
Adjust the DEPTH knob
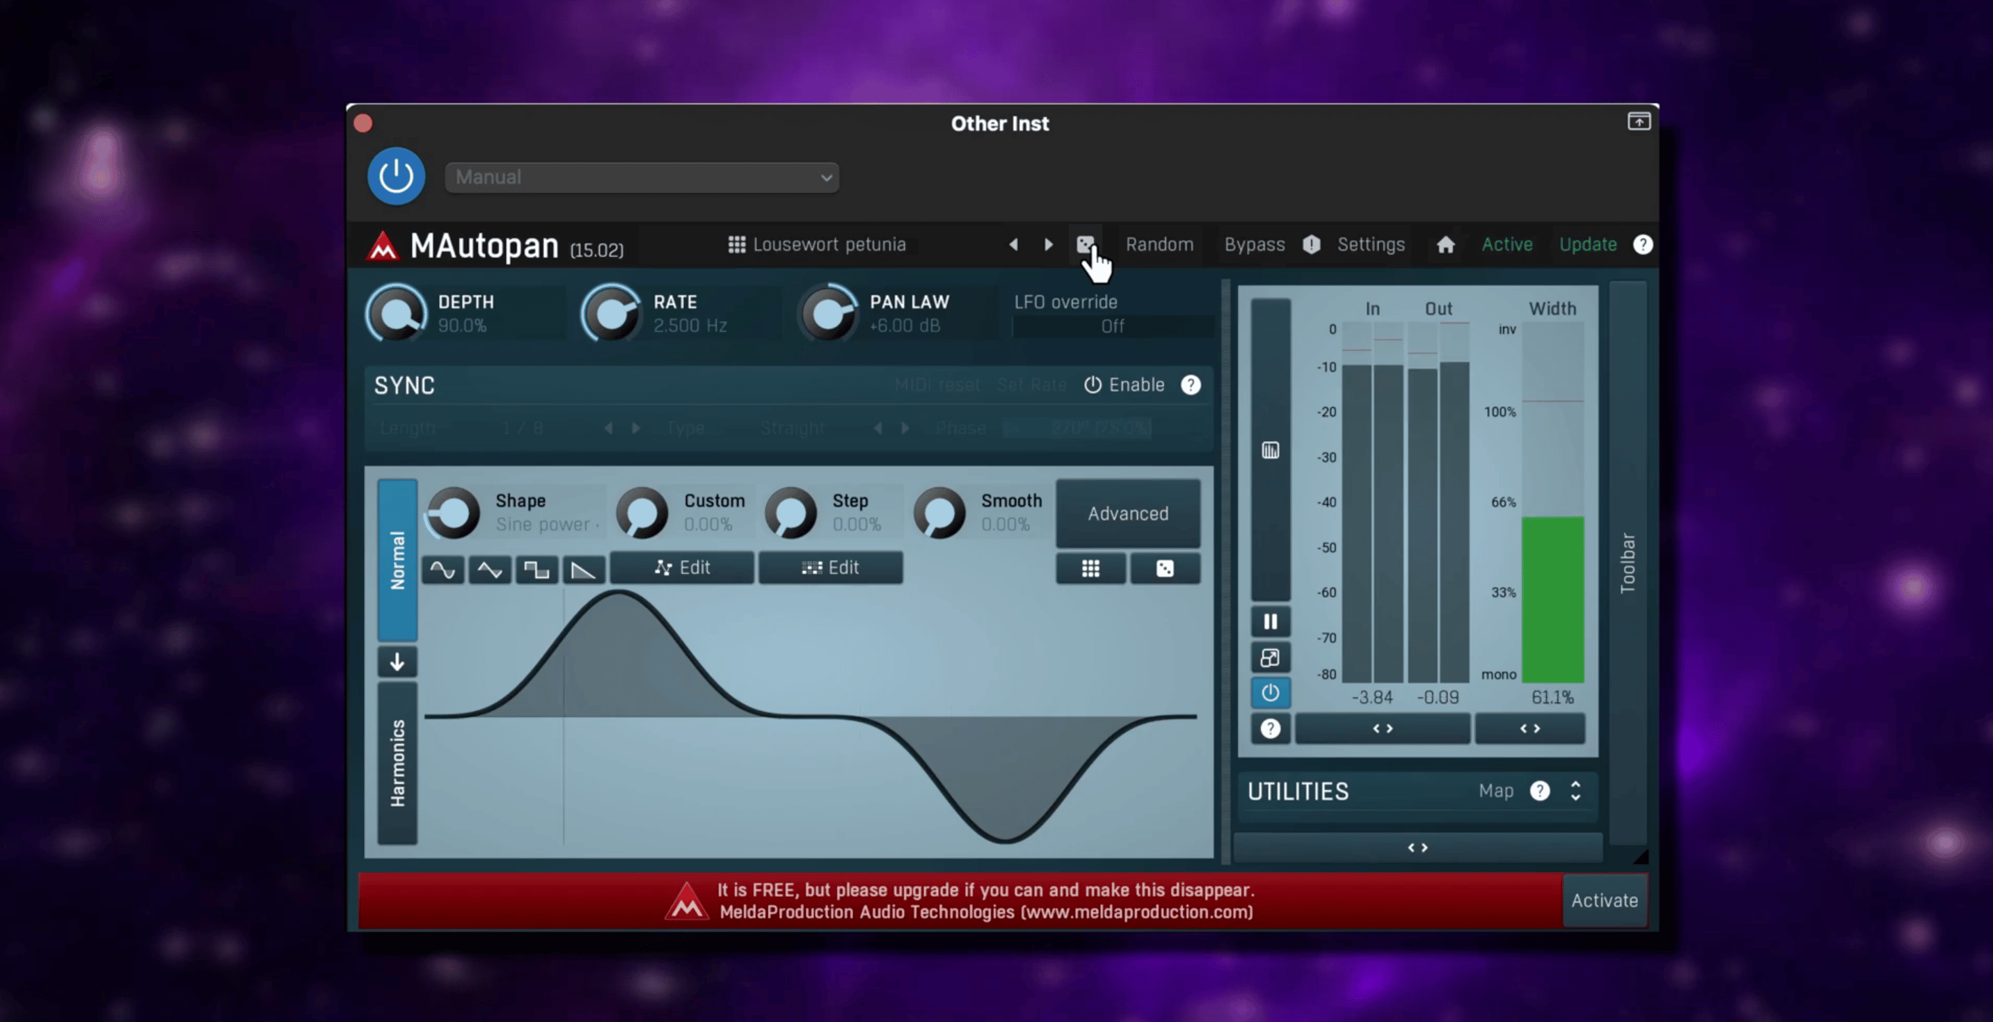(396, 314)
